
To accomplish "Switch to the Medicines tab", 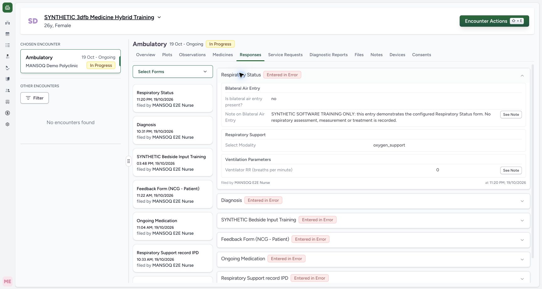I will coord(223,55).
